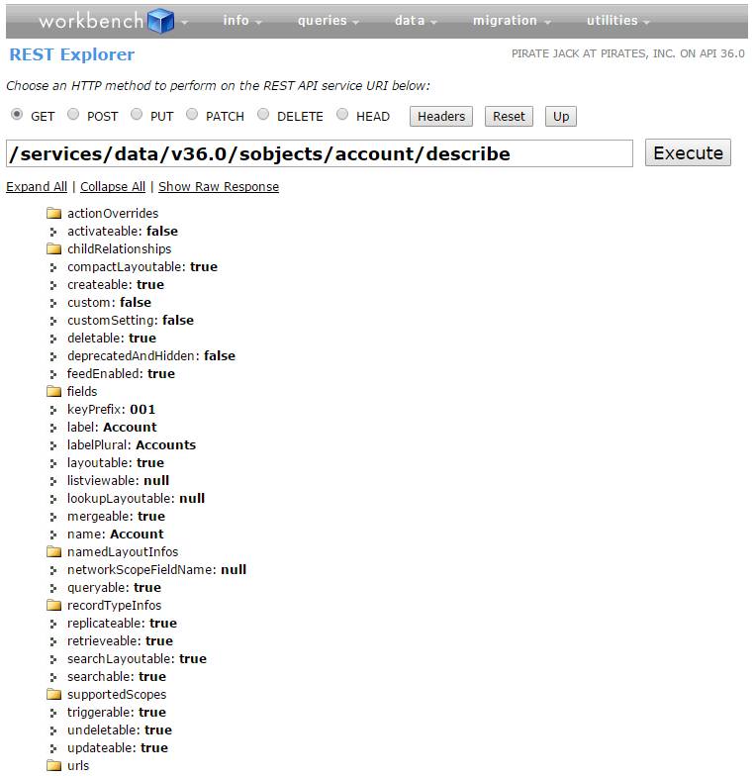754x778 pixels.
Task: Select the DELETE method radio button
Action: 263,115
